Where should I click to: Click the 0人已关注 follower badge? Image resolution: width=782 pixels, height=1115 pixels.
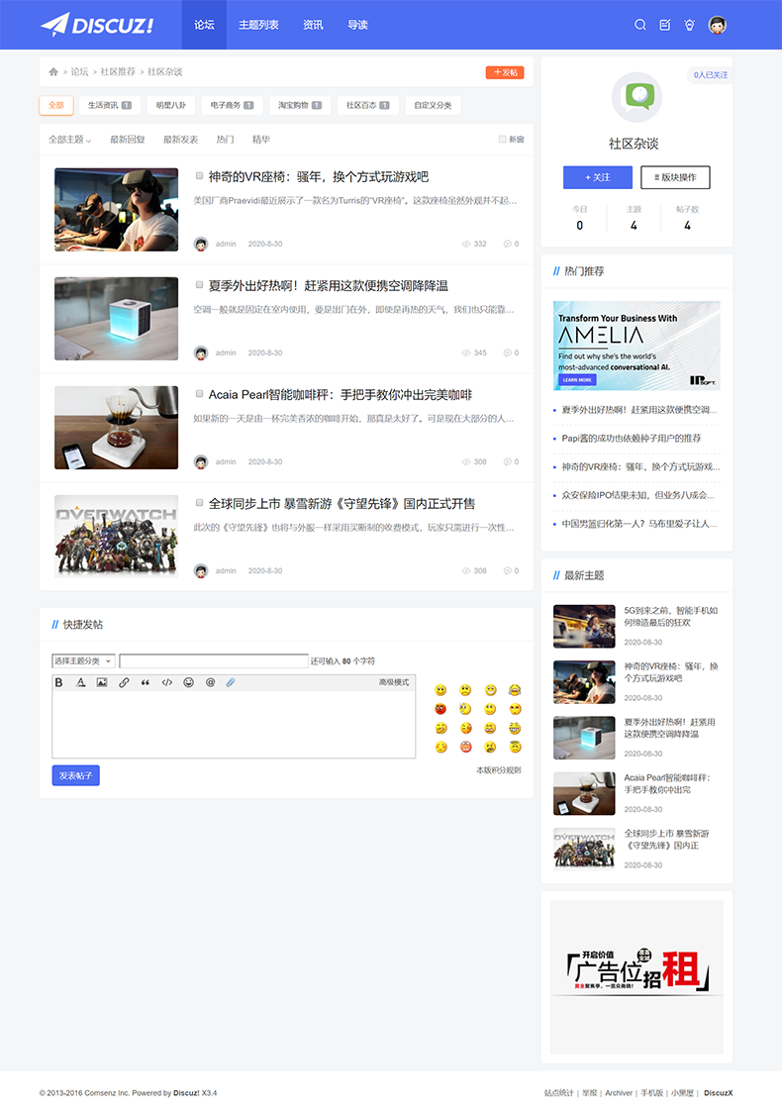point(710,74)
